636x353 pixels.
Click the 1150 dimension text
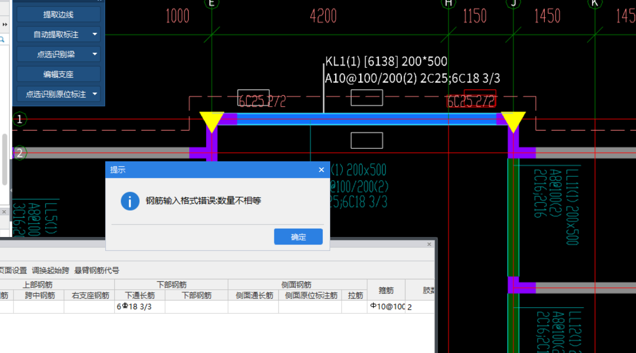474,16
